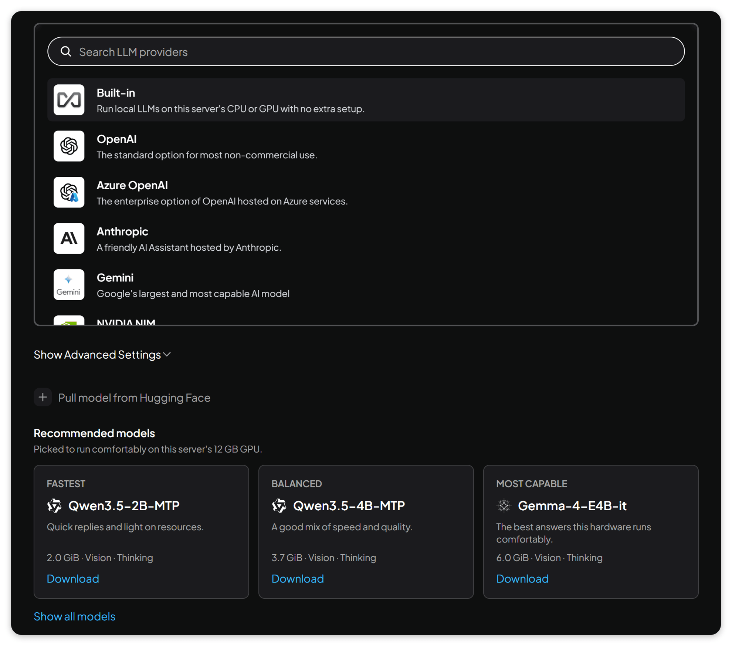Screen dimensions: 732x646
Task: Click '3.7 GiB · Vision · Thinking' text
Action: pyautogui.click(x=324, y=558)
